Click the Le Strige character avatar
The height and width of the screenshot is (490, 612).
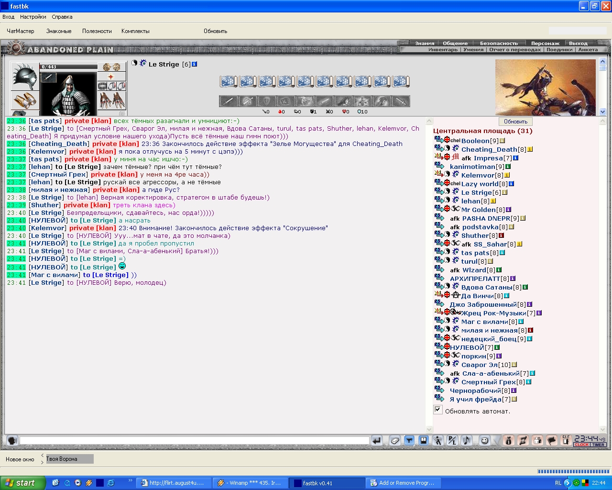pos(68,95)
